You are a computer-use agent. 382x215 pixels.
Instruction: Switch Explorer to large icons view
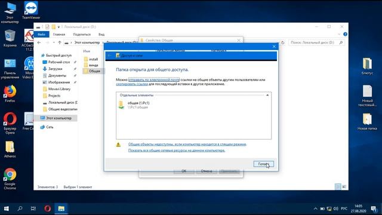(x=344, y=187)
